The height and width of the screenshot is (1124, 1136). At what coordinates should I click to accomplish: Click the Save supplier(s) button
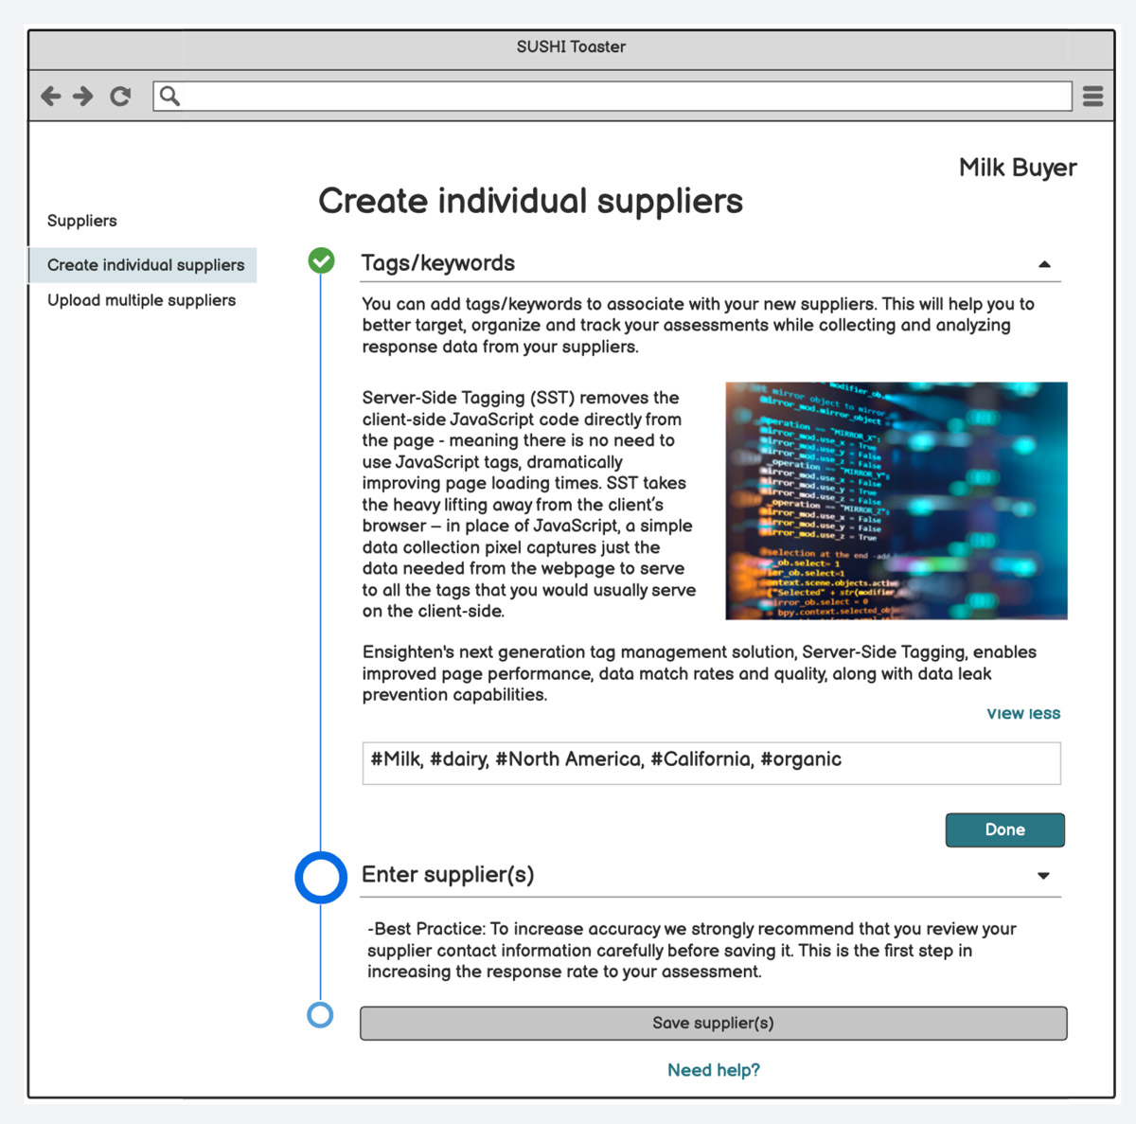pyautogui.click(x=713, y=1023)
